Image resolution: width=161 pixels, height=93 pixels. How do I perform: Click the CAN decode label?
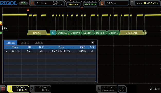(5, 28)
